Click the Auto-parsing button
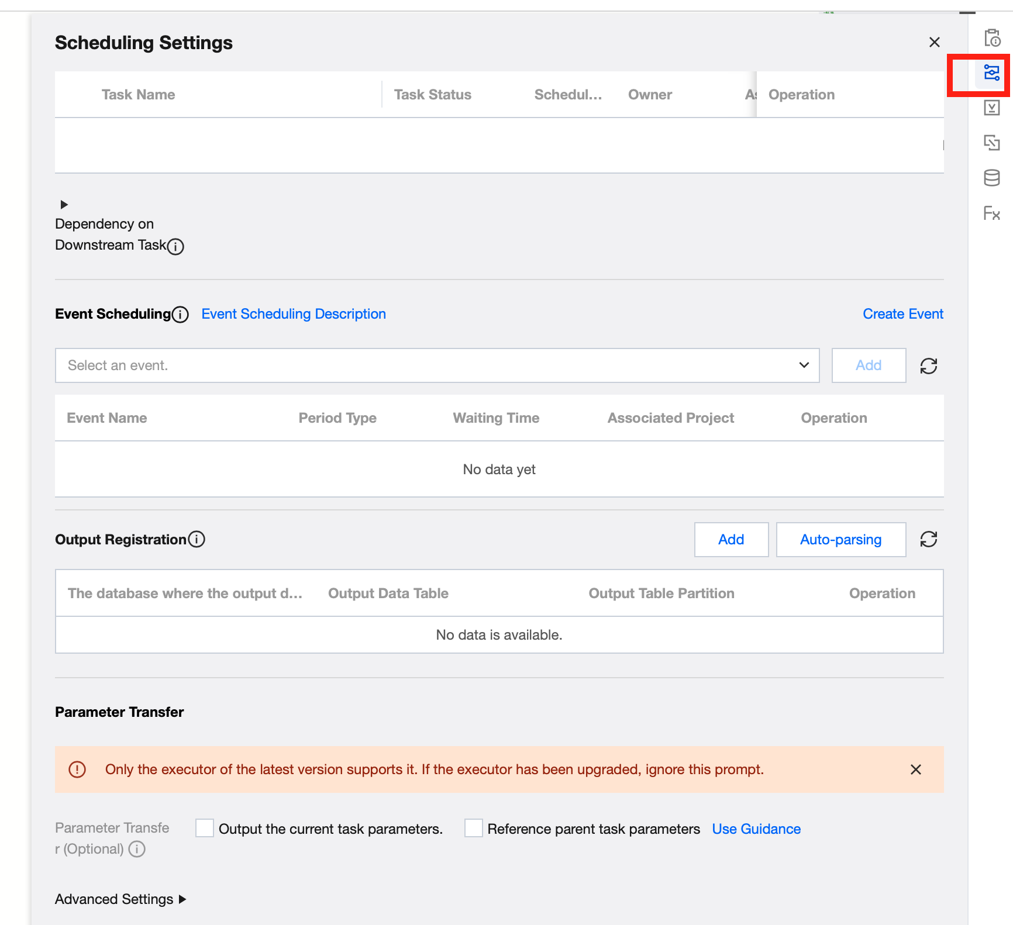 click(840, 540)
